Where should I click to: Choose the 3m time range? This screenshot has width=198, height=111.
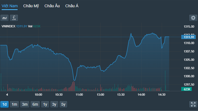click(25, 104)
